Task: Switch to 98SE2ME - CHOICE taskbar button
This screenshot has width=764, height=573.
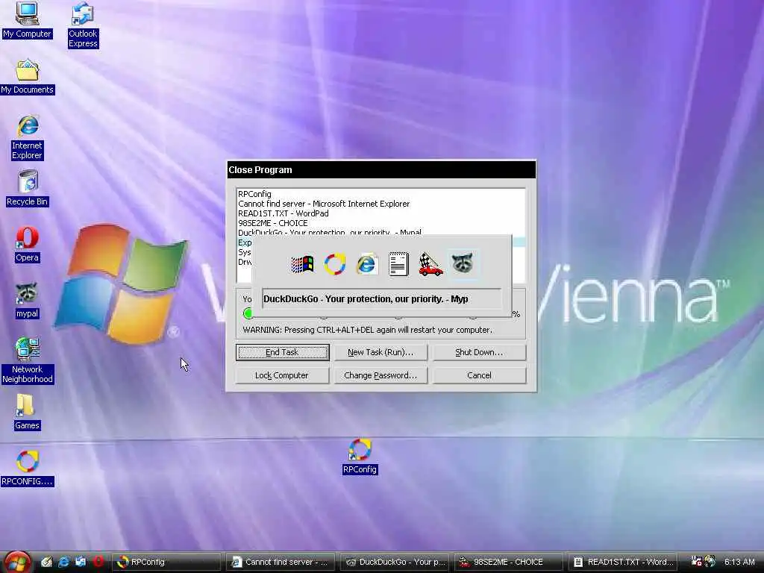Action: (x=509, y=562)
